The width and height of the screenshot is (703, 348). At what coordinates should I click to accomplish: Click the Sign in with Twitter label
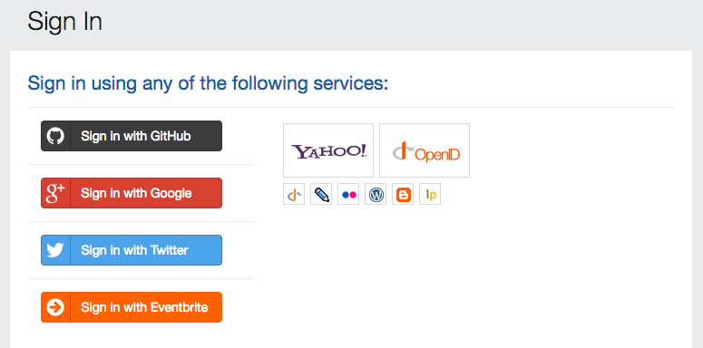pyautogui.click(x=134, y=250)
